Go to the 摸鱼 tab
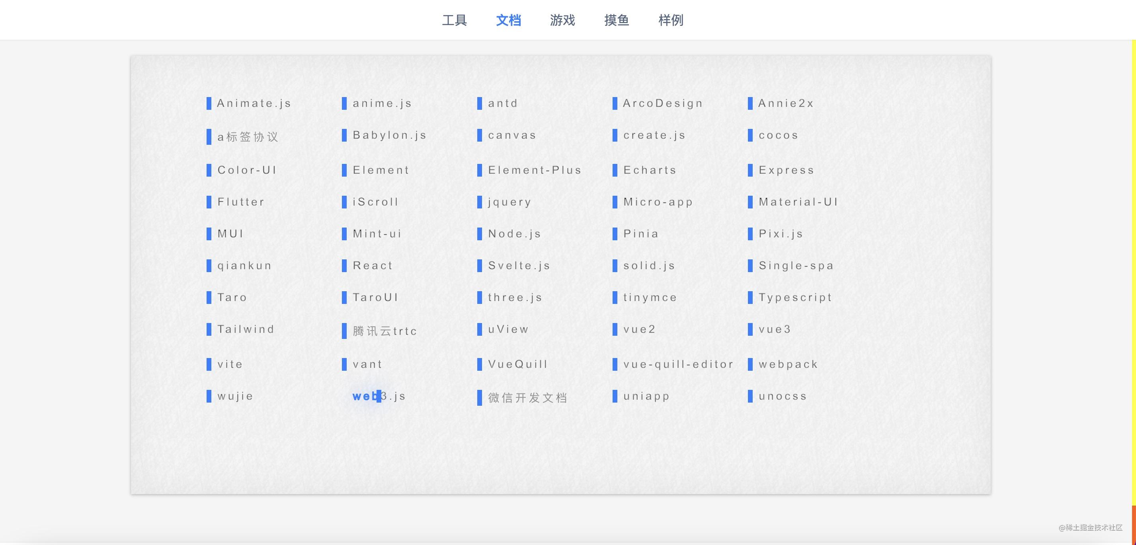Image resolution: width=1136 pixels, height=545 pixels. point(617,20)
